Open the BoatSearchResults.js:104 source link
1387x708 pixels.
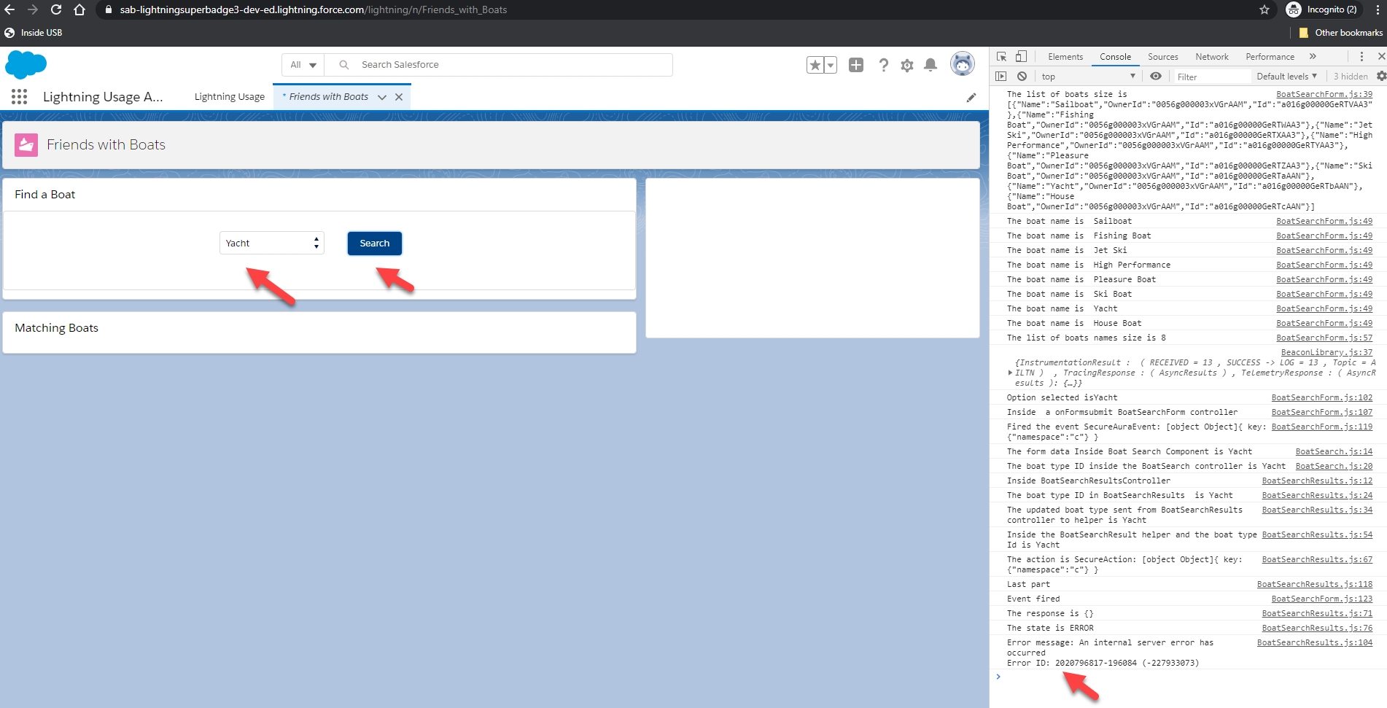[1315, 642]
